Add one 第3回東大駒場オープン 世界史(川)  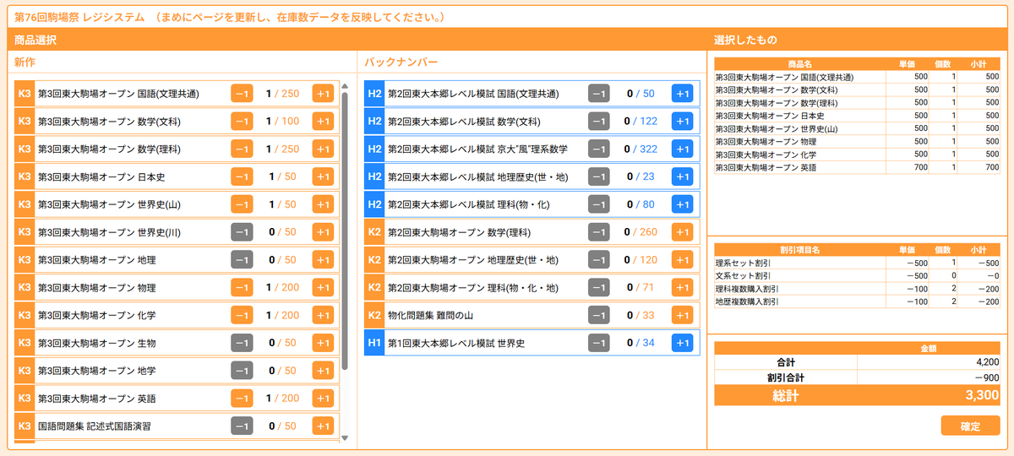coord(323,232)
